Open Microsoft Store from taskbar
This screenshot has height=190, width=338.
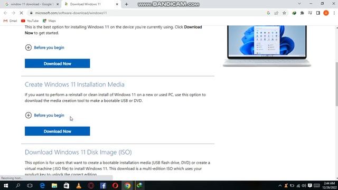coord(67,185)
